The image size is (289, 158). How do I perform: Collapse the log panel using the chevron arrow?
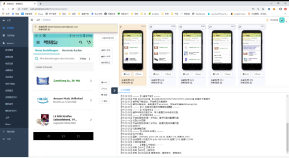[x=114, y=91]
